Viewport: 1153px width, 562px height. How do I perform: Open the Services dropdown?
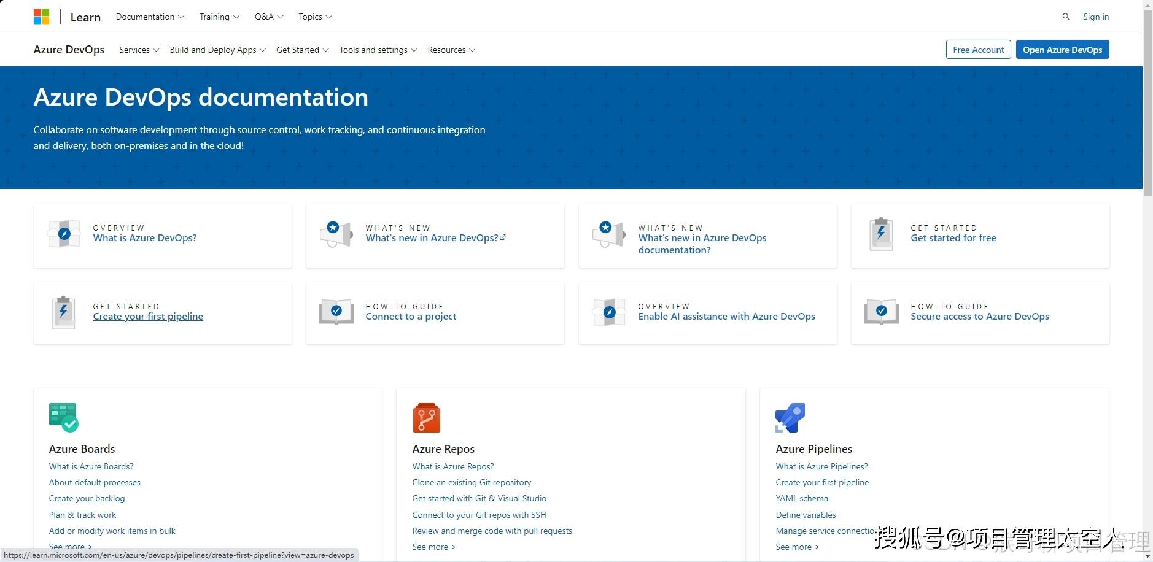139,50
